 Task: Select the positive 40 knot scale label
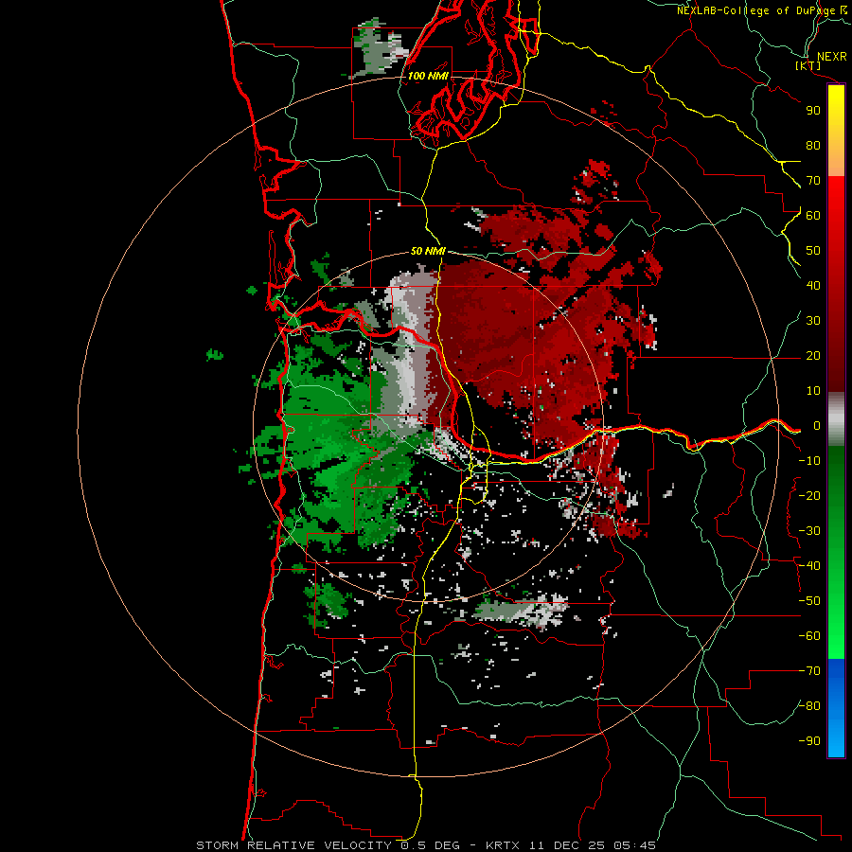pos(813,285)
